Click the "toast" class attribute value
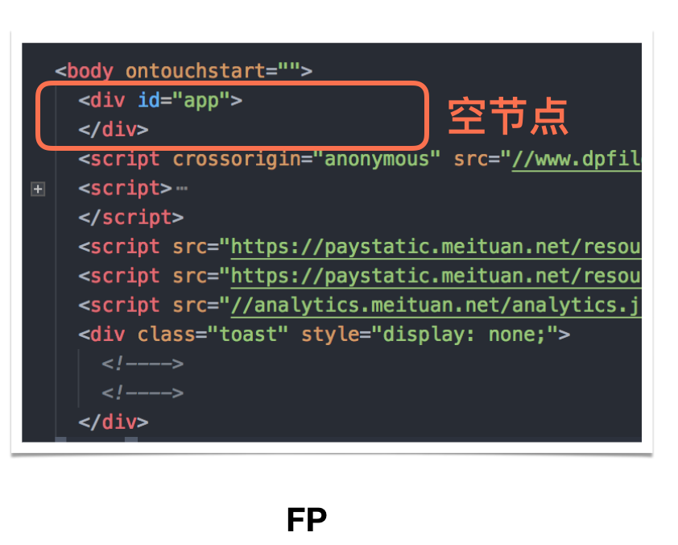The height and width of the screenshot is (545, 678). (248, 335)
